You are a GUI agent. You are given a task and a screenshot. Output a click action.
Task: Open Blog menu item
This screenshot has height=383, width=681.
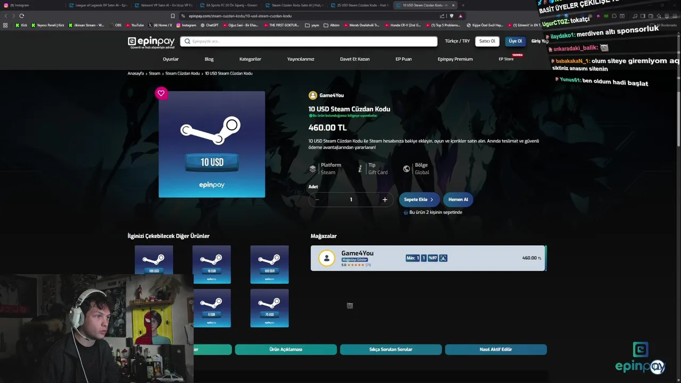[209, 59]
